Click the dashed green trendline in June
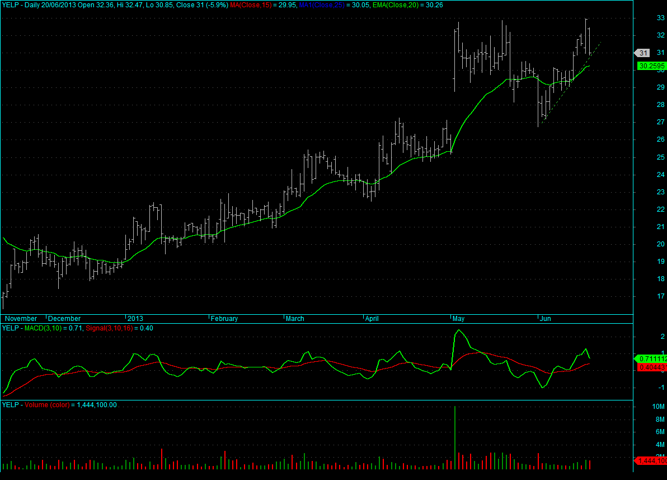This screenshot has width=667, height=480. click(x=571, y=82)
